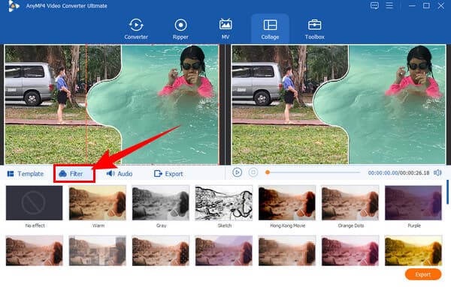The image size is (451, 287).
Task: Apply the Warm filter
Action: pyautogui.click(x=98, y=203)
